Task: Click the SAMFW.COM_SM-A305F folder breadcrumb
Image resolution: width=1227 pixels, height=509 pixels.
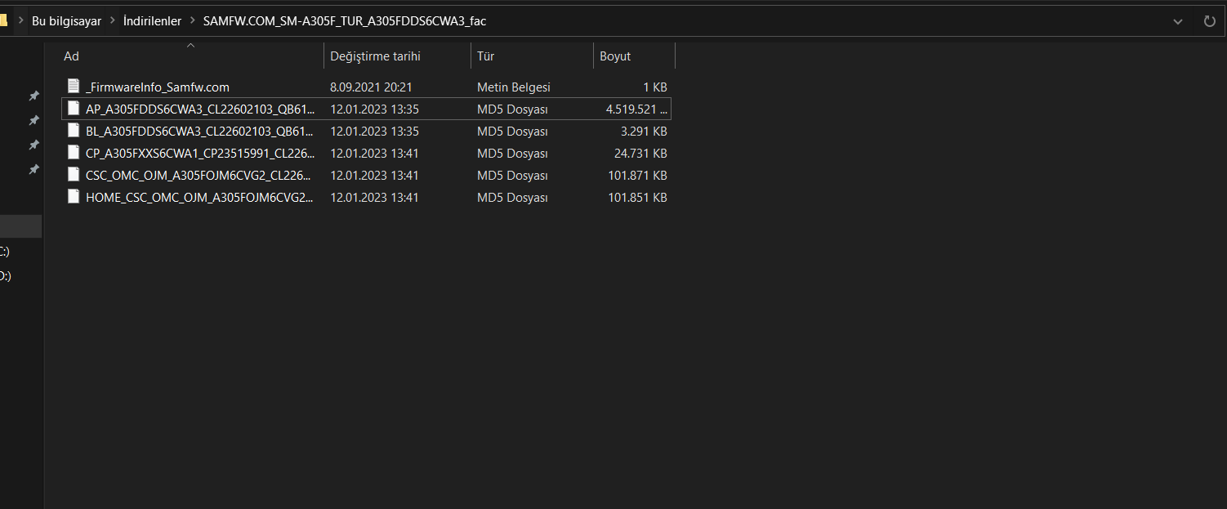Action: [345, 21]
